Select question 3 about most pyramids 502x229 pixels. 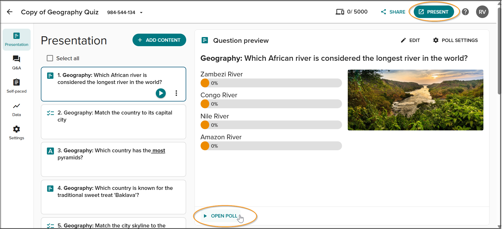(x=113, y=159)
